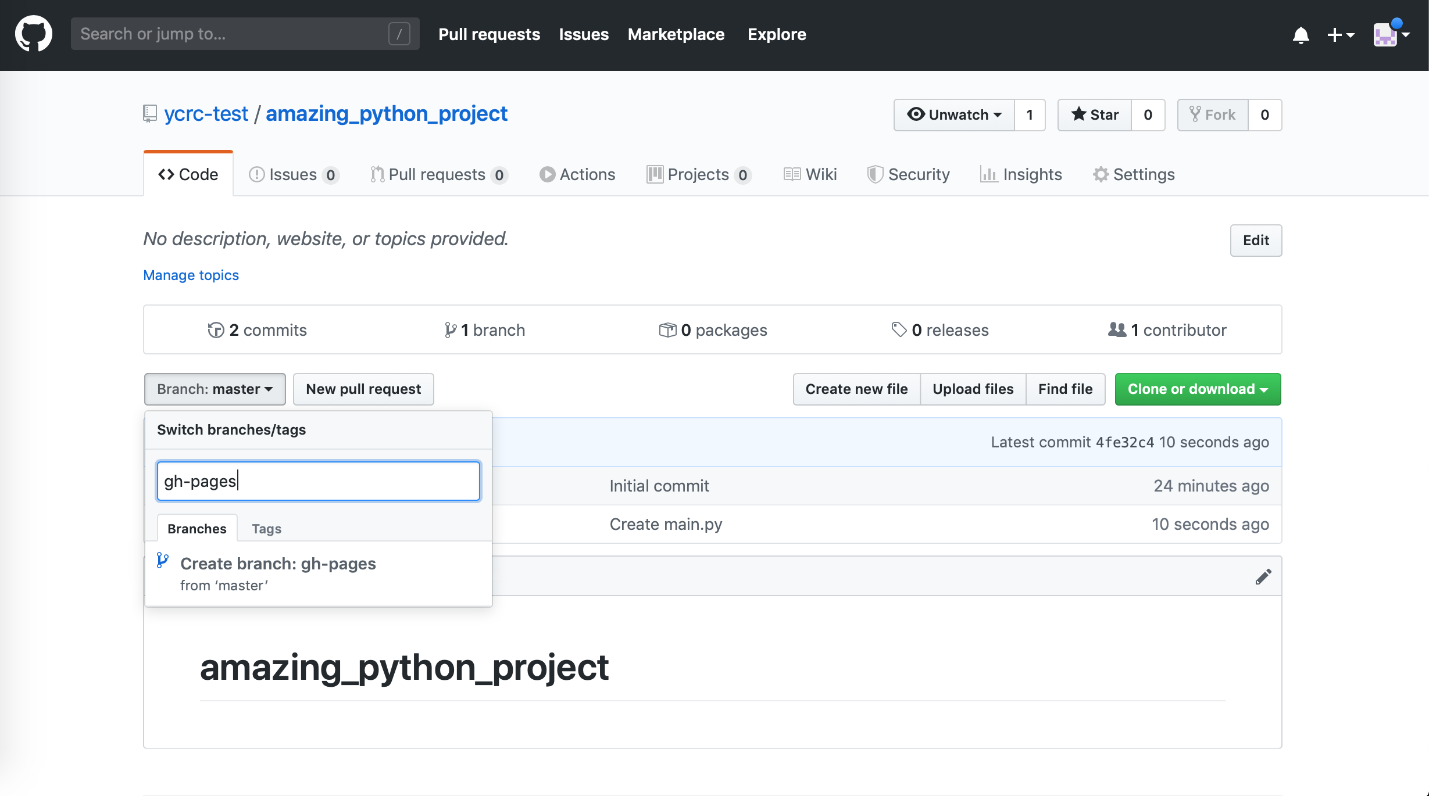This screenshot has width=1429, height=796.
Task: Switch to the Insights tab
Action: pos(1021,174)
